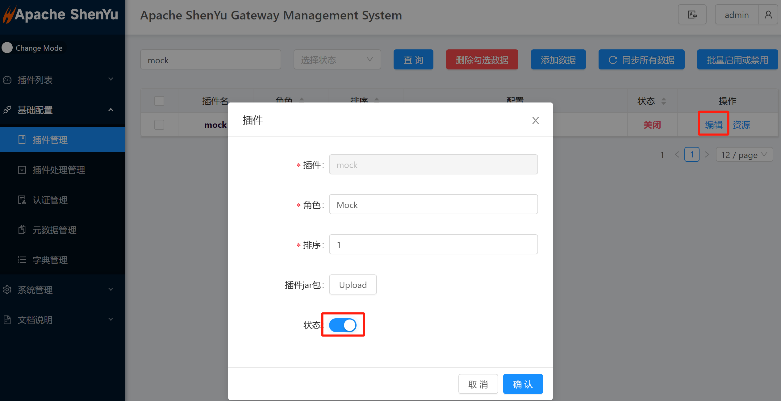
Task: Toggle the 状态 switch in dialog
Action: coord(343,325)
